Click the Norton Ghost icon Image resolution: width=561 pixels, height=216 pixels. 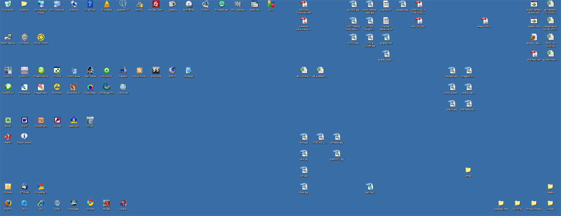pos(41,37)
